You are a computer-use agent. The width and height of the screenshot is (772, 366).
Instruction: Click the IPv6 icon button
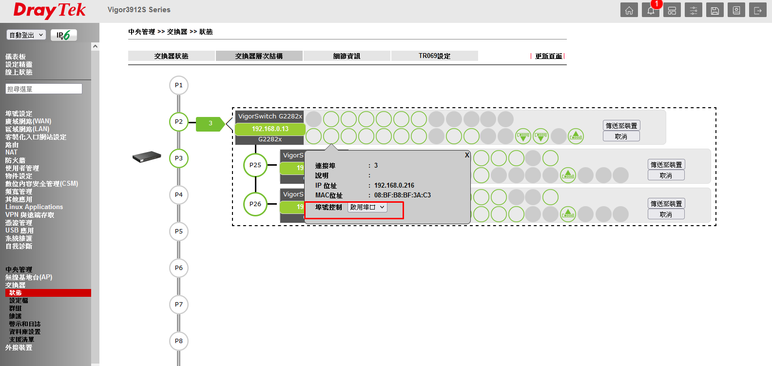coord(64,35)
